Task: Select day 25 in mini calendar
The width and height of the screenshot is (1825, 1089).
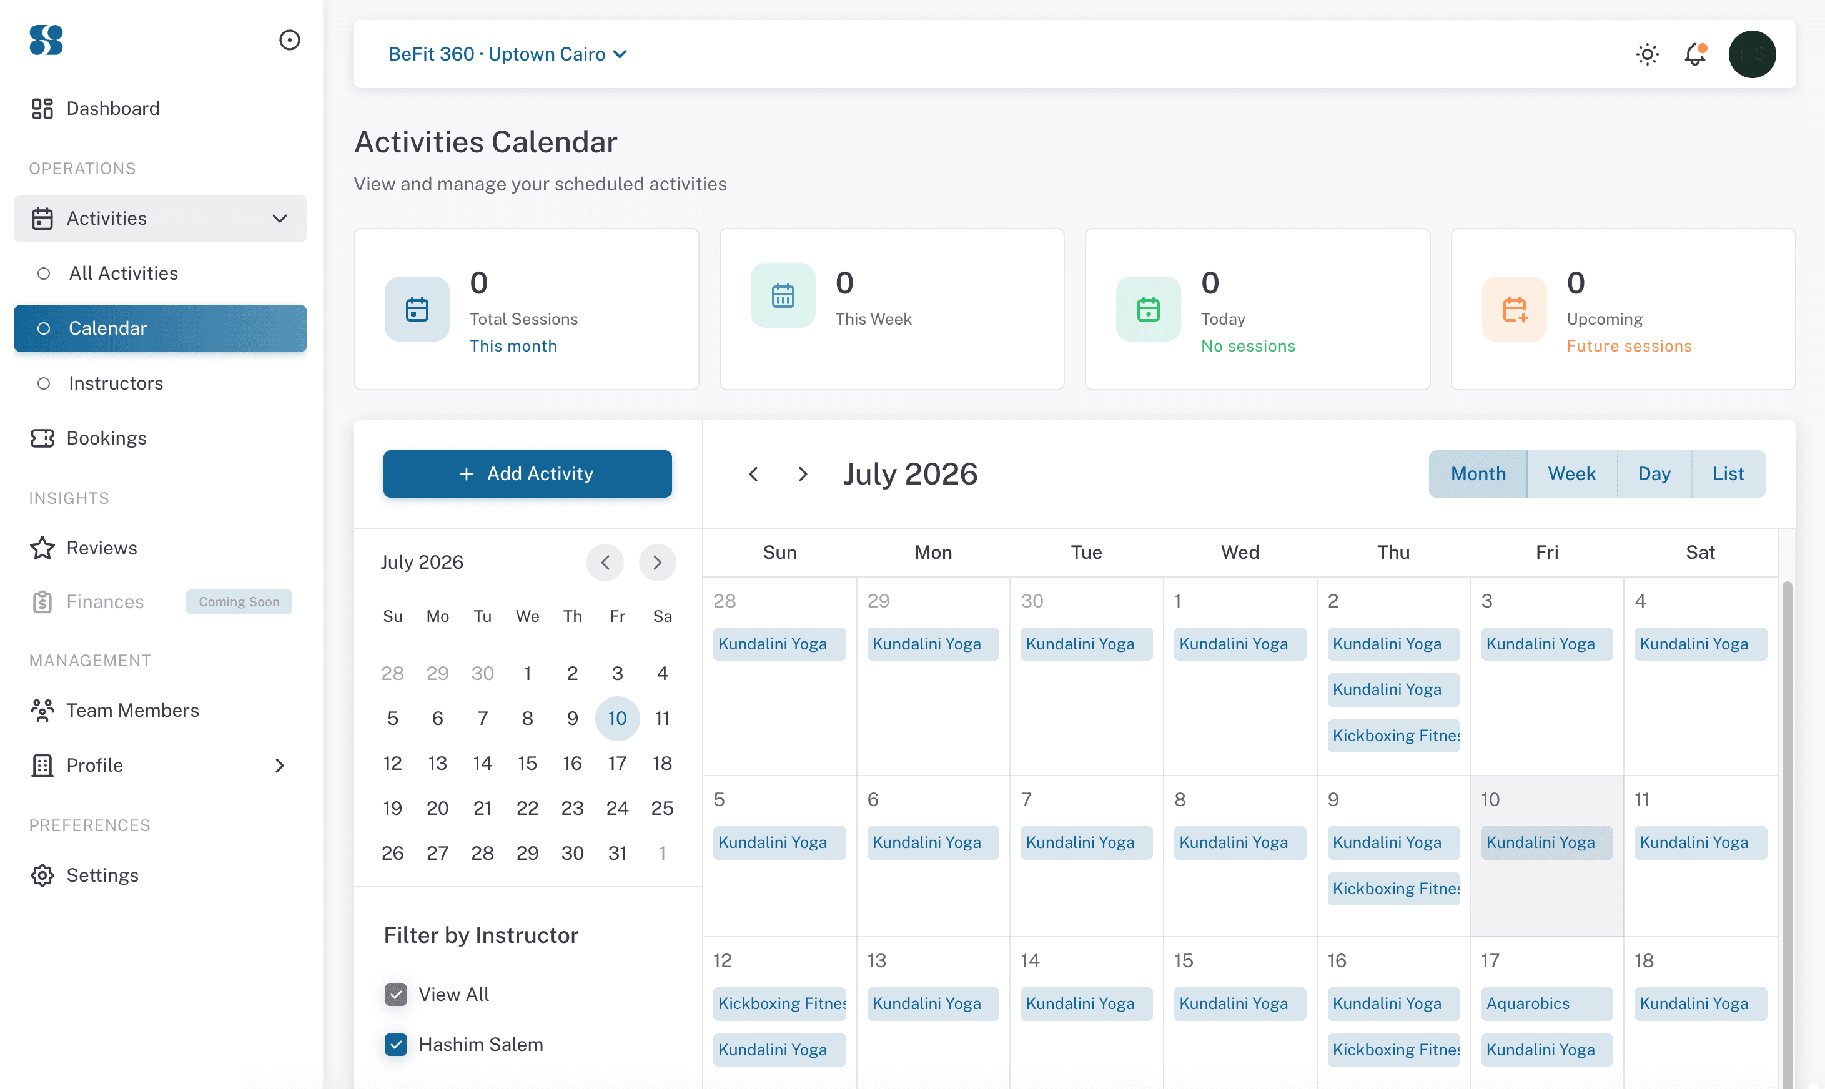Action: click(x=662, y=808)
